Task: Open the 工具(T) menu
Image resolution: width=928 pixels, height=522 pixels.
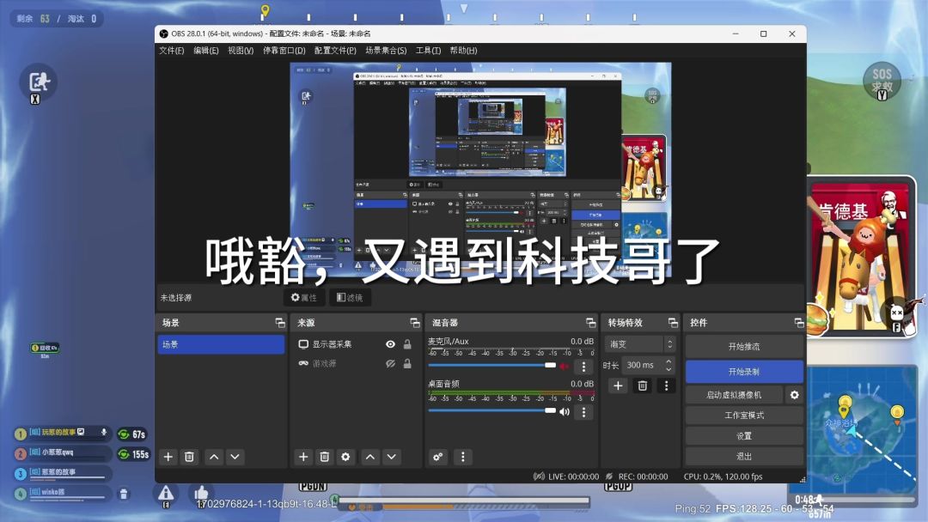Action: tap(428, 51)
